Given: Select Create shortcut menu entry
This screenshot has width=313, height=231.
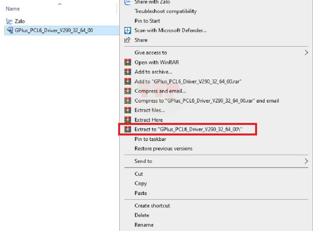Looking at the screenshot, I should 152,206.
